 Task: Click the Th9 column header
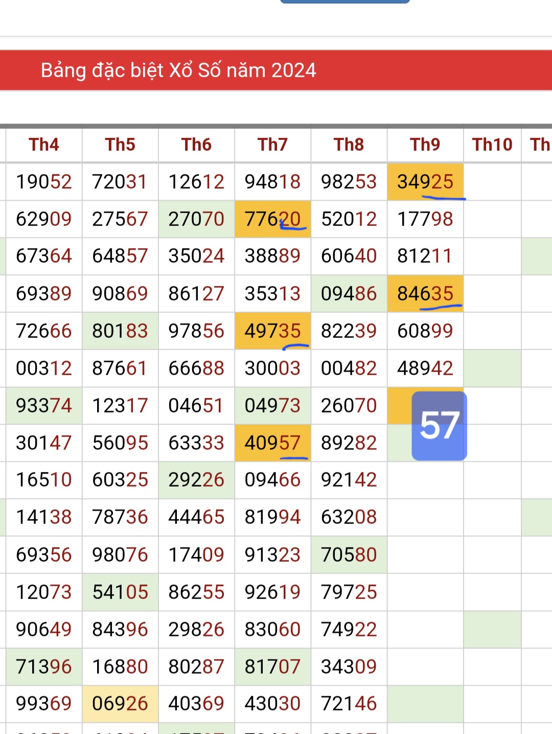(x=425, y=145)
